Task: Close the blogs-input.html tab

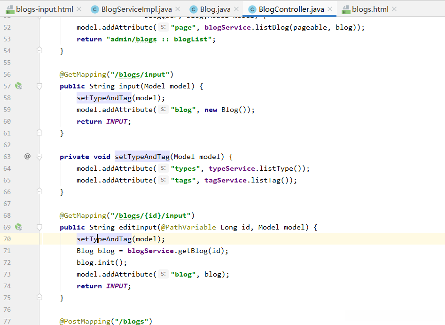Action: 79,9
